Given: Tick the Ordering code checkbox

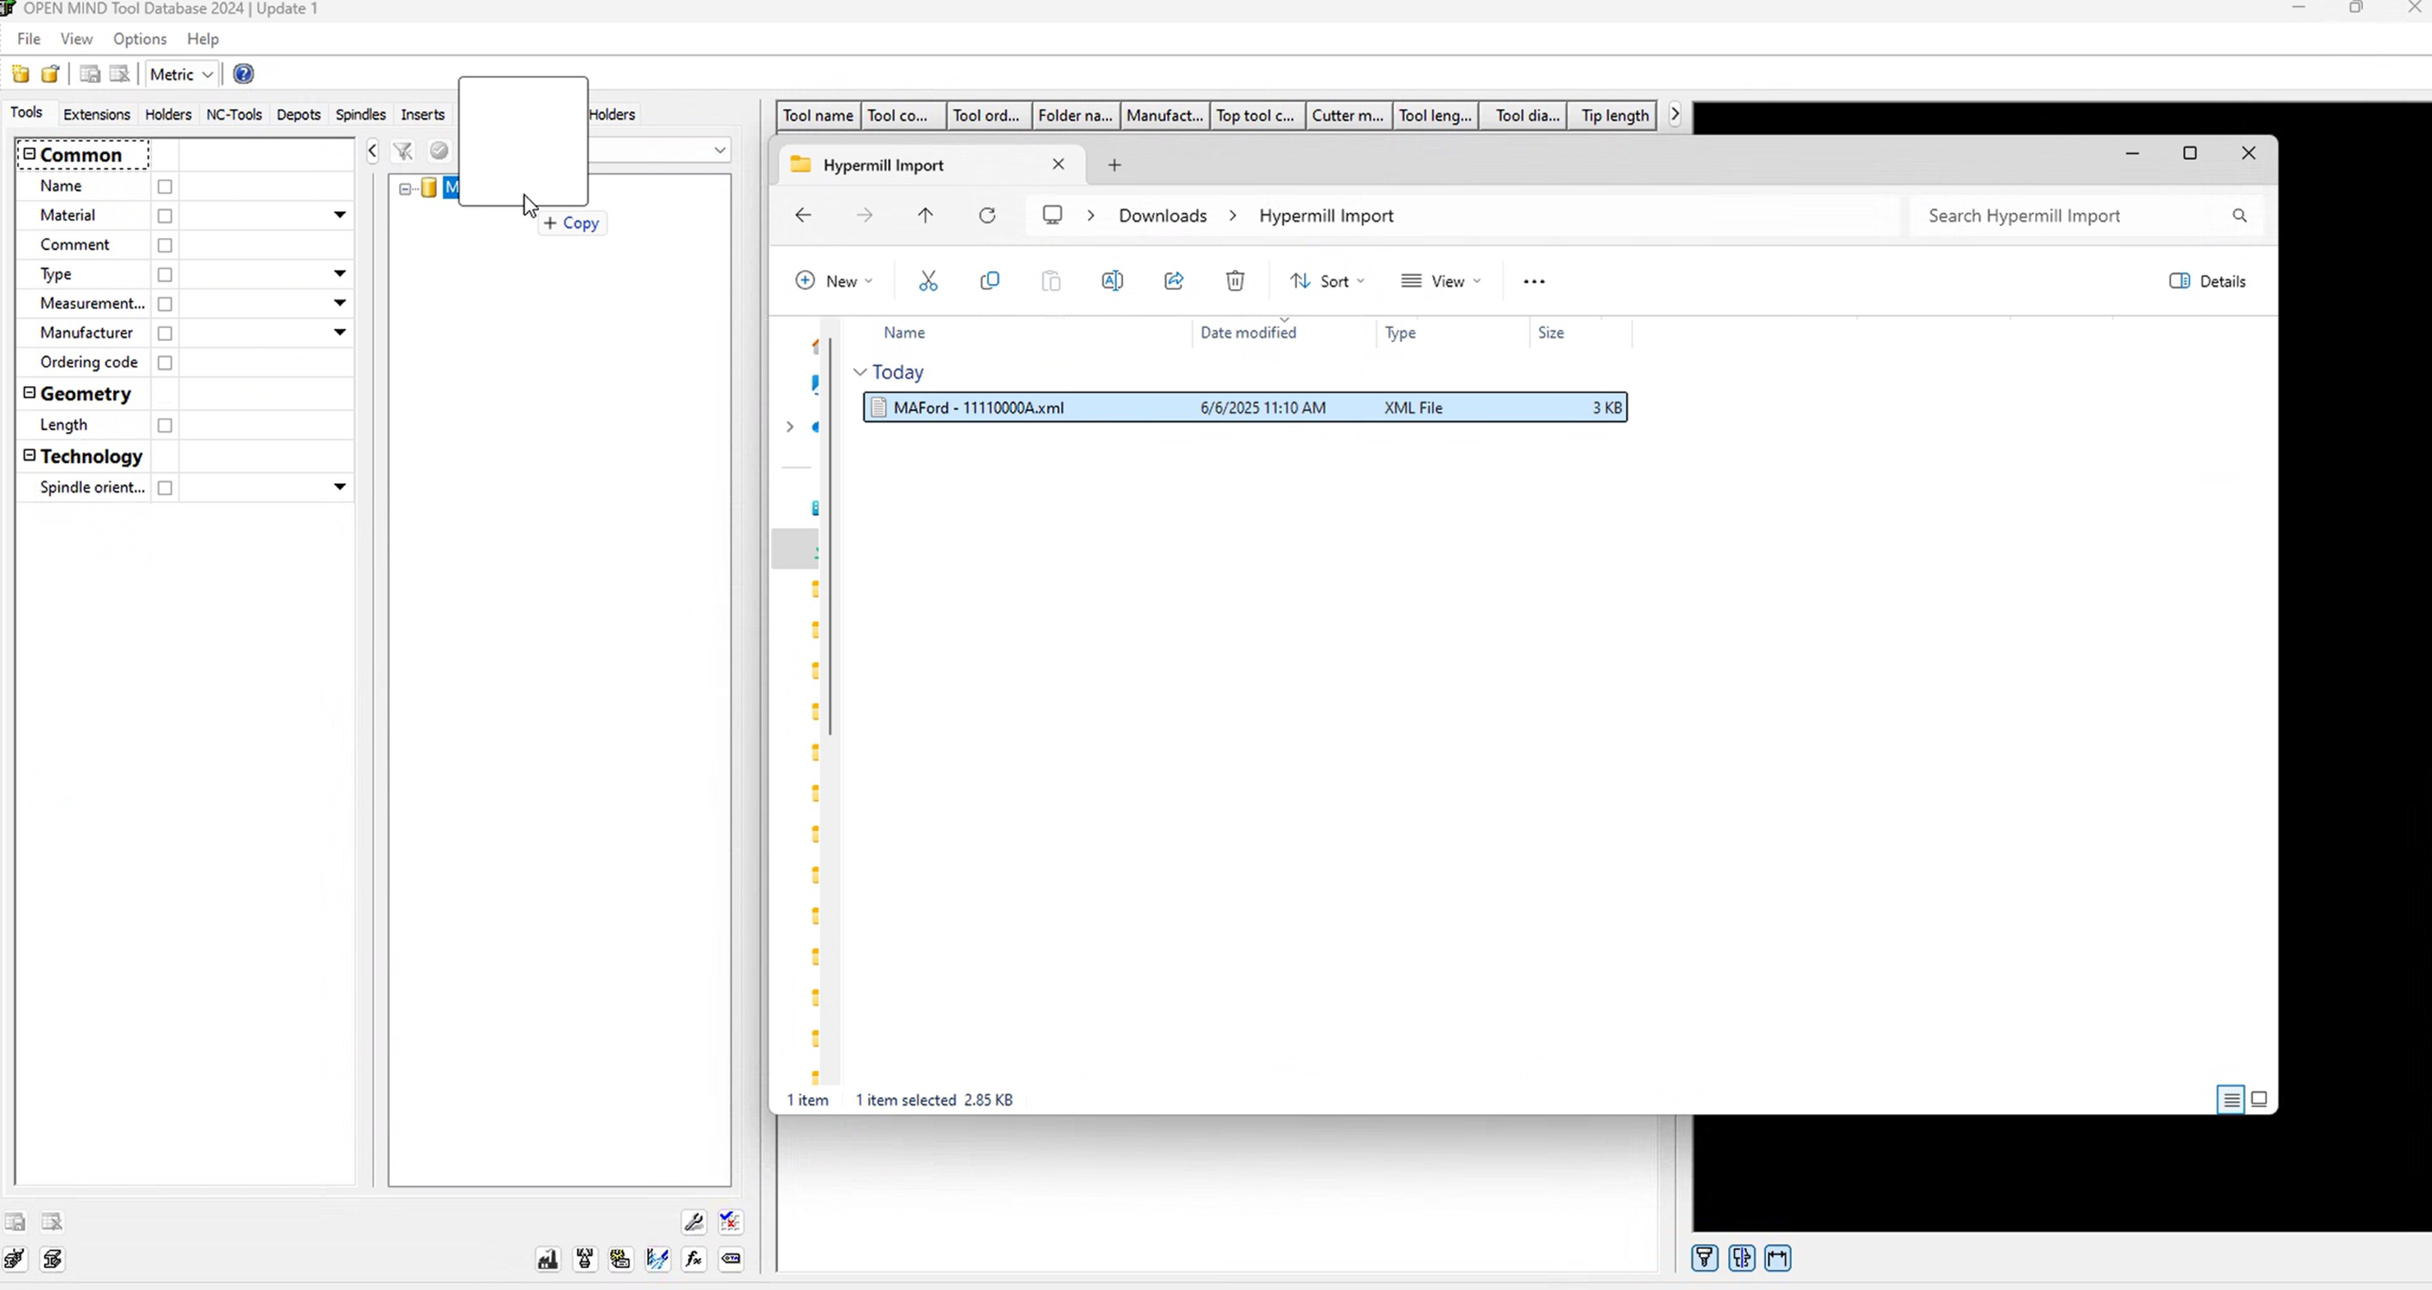Looking at the screenshot, I should click(165, 363).
